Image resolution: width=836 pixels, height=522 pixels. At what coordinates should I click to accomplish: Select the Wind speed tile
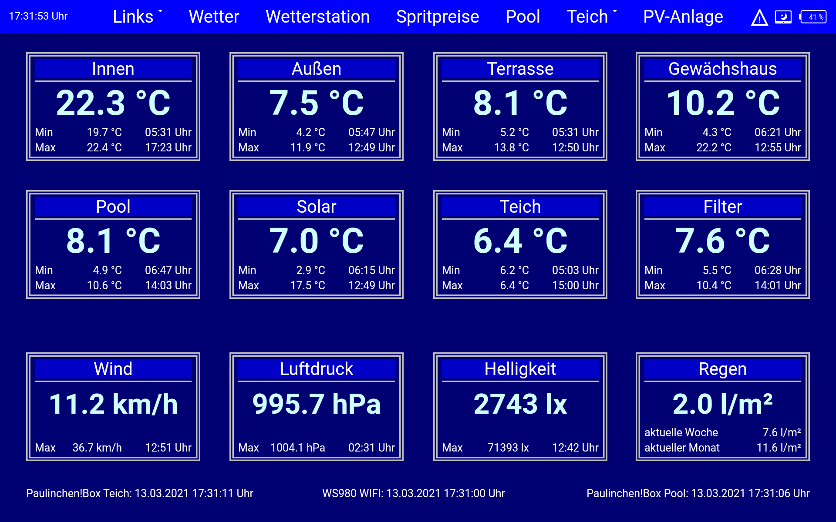pyautogui.click(x=113, y=407)
